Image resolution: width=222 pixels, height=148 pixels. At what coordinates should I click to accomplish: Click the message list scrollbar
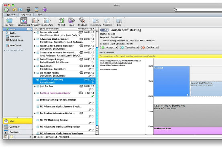point(97,86)
